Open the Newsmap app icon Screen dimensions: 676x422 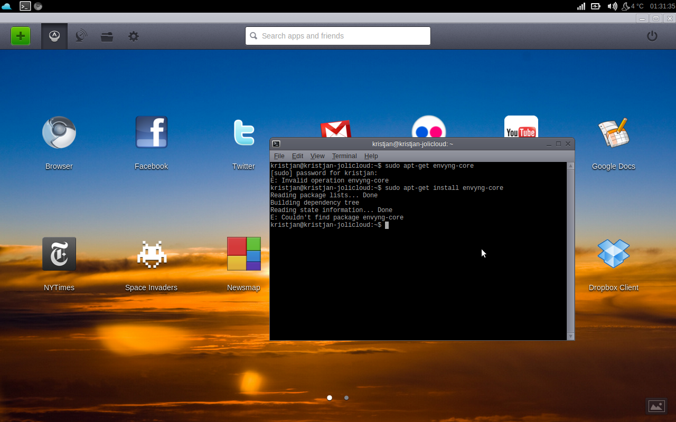[x=244, y=254]
